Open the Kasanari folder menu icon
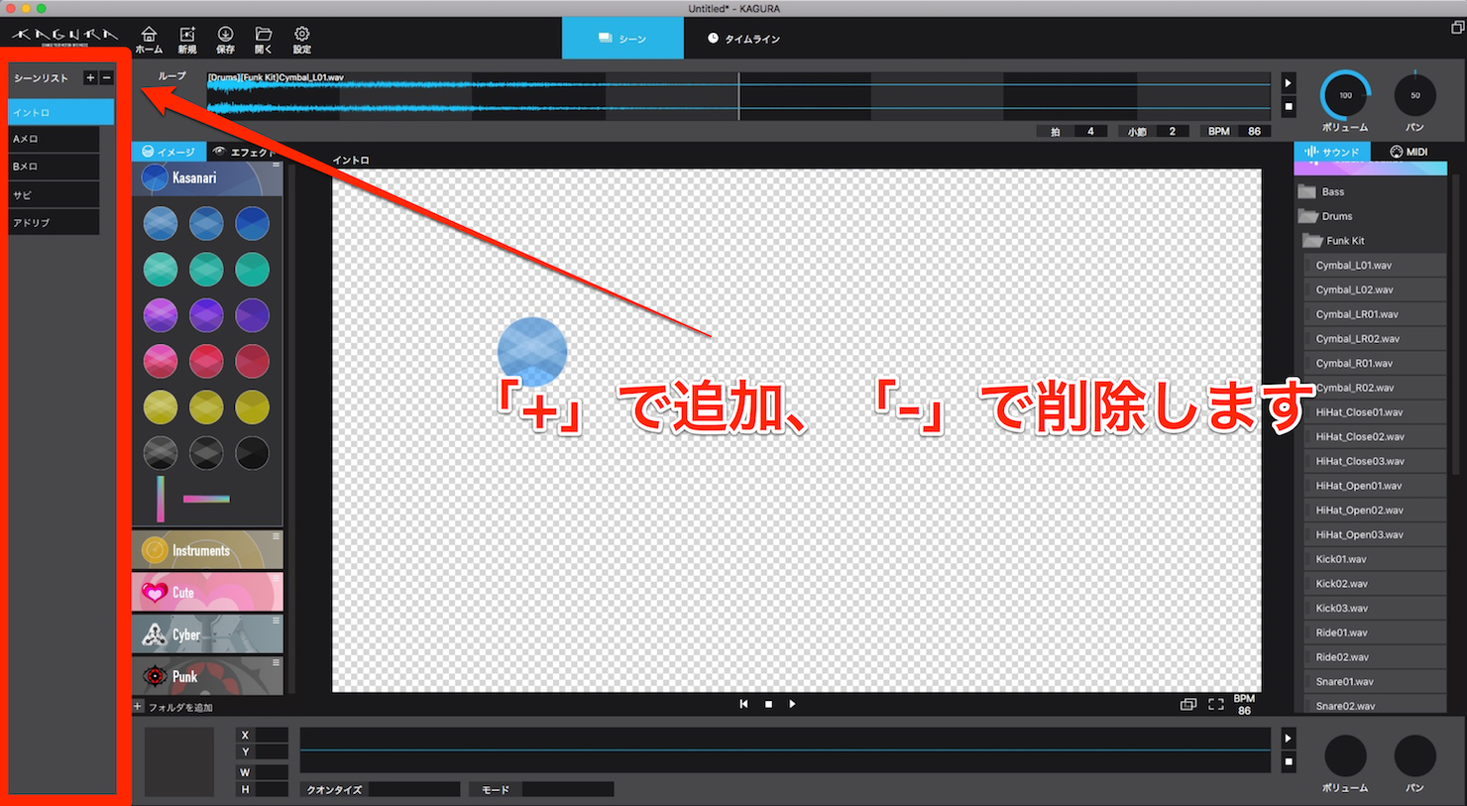This screenshot has width=1467, height=806. coord(276,165)
